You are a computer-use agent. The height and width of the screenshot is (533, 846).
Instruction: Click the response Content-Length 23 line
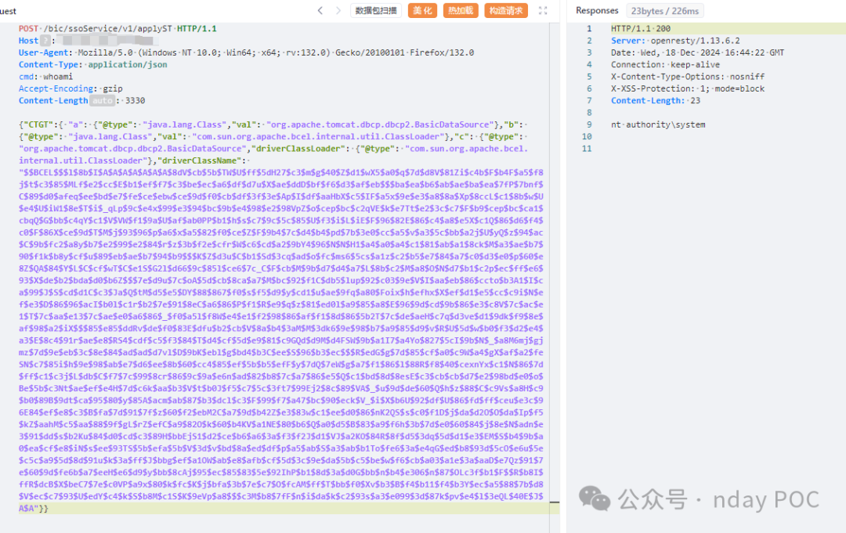pyautogui.click(x=655, y=101)
